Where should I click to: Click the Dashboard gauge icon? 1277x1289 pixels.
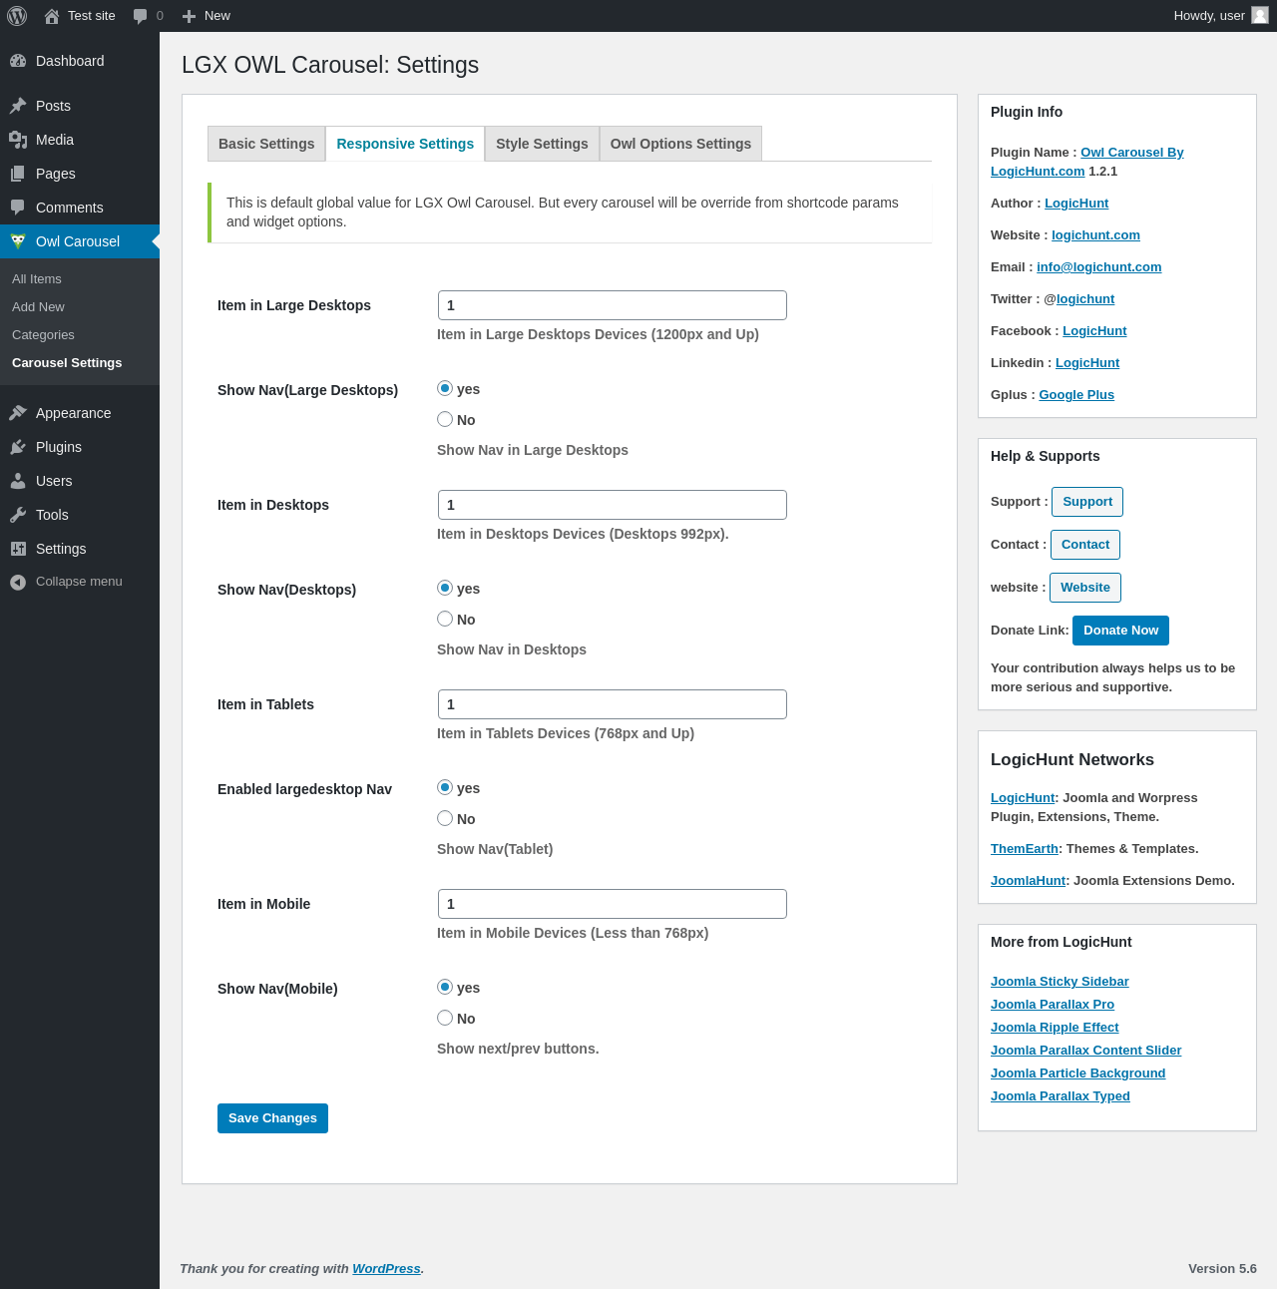click(x=18, y=61)
